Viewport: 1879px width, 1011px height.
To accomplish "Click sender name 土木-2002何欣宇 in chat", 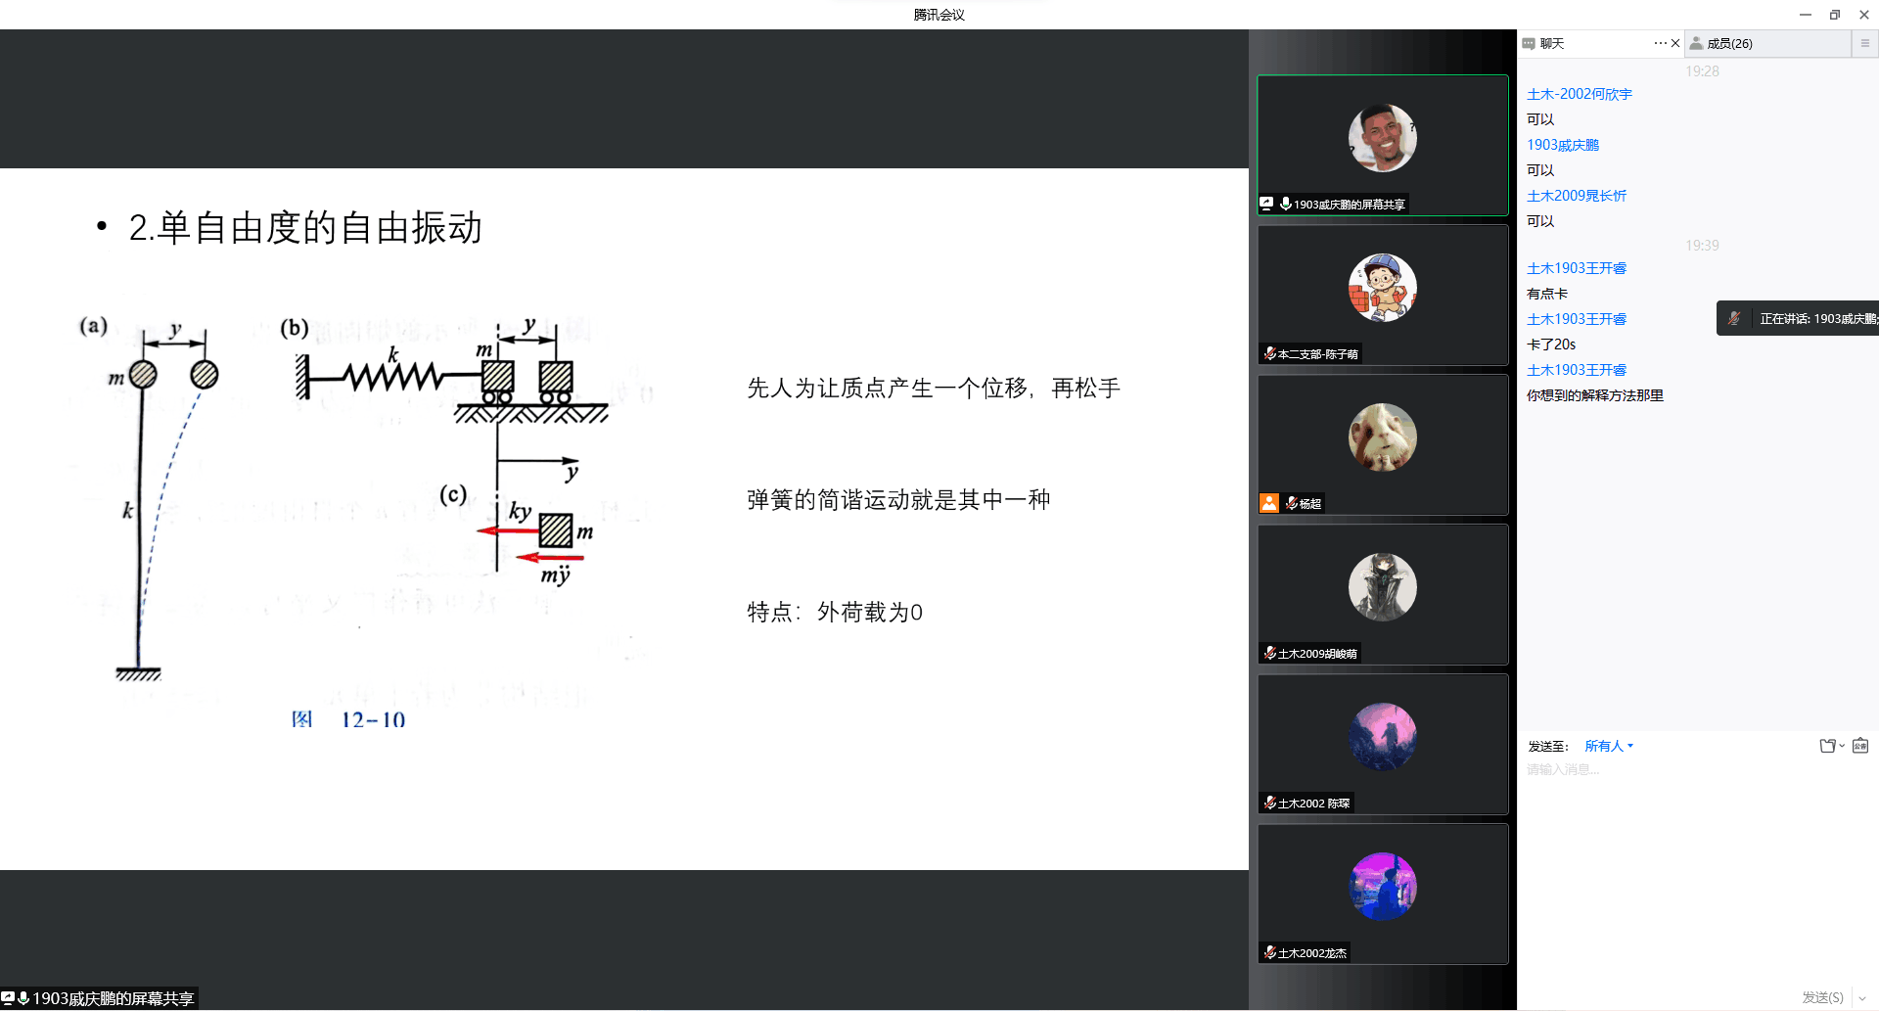I will [x=1579, y=94].
